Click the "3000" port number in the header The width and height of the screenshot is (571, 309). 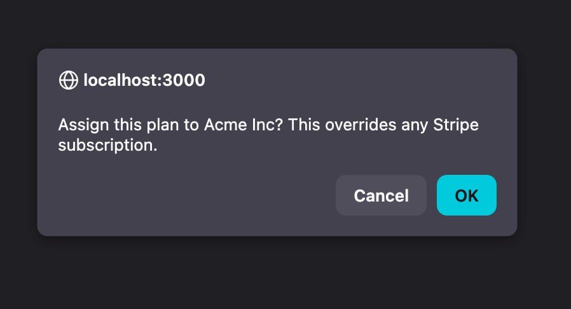(x=184, y=80)
